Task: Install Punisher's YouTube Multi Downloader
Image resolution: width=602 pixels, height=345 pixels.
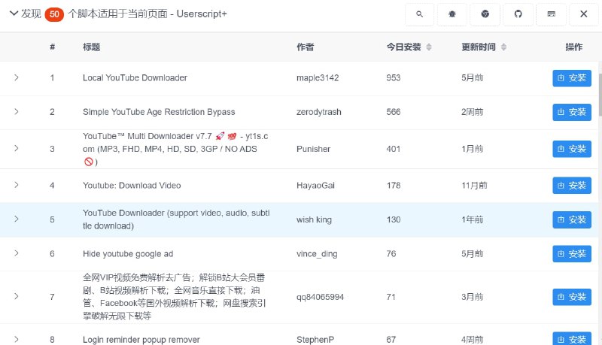Action: click(572, 149)
